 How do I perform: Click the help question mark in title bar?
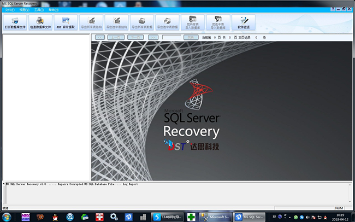(333, 9)
